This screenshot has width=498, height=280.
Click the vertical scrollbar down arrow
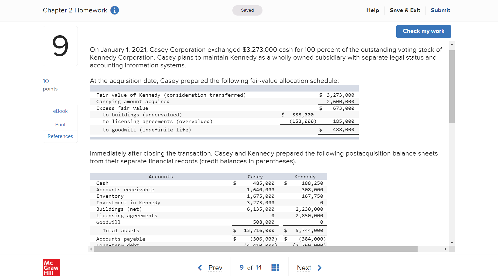click(x=452, y=242)
